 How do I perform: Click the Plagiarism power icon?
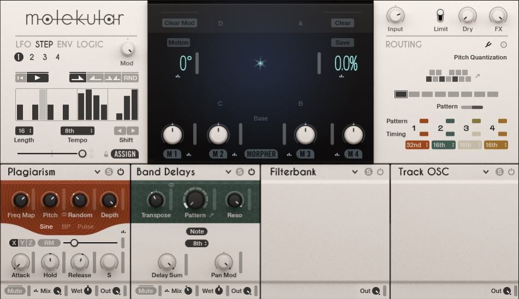120,172
